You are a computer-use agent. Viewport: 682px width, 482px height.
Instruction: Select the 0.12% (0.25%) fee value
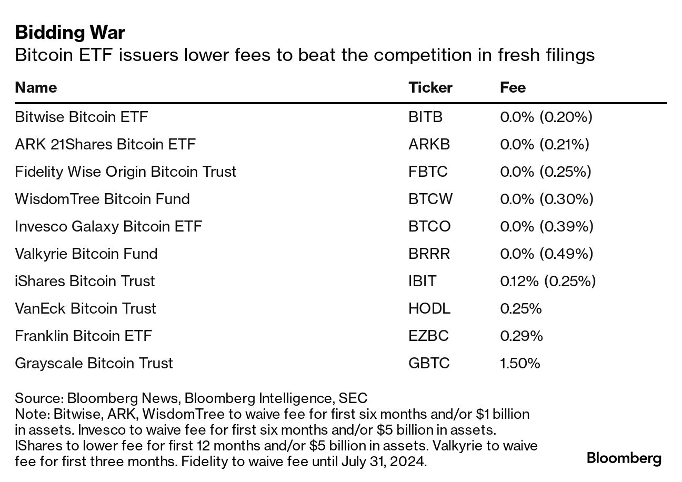(548, 281)
